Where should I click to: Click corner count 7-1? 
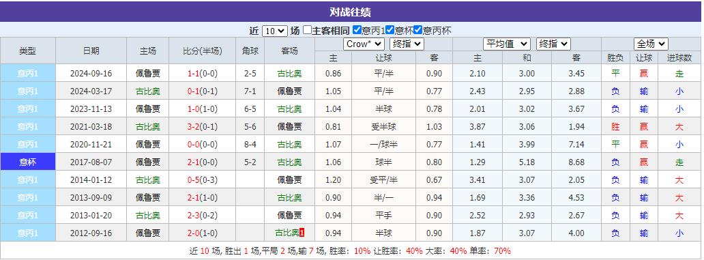250,91
